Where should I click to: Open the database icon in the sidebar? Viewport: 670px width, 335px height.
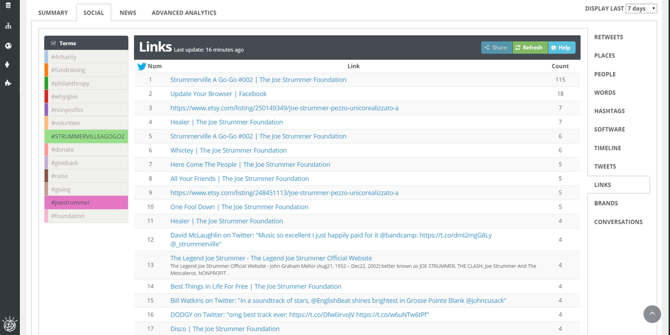(8, 6)
